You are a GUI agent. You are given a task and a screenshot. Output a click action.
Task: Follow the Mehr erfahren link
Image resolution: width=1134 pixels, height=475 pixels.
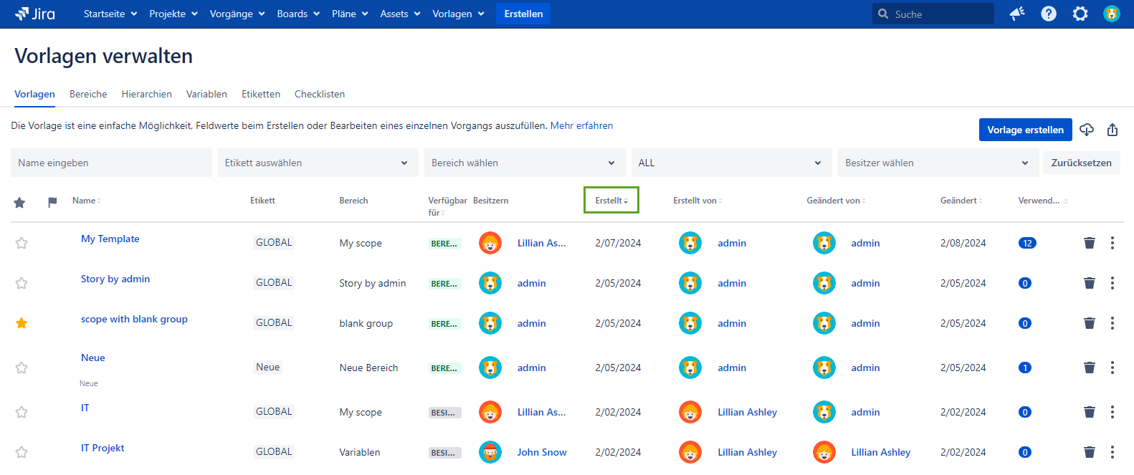click(581, 125)
